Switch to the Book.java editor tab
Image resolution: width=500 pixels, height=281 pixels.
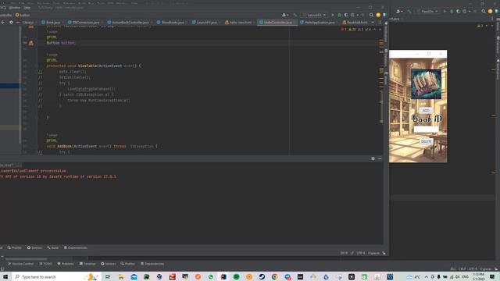(51, 23)
